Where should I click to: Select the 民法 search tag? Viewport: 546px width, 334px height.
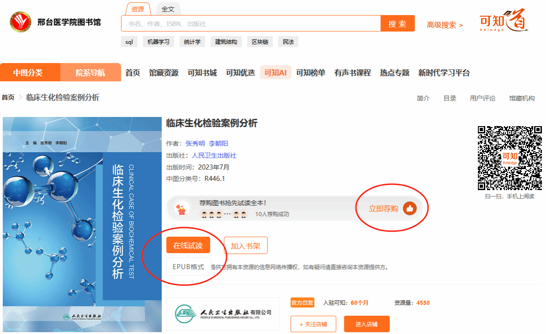coord(289,42)
